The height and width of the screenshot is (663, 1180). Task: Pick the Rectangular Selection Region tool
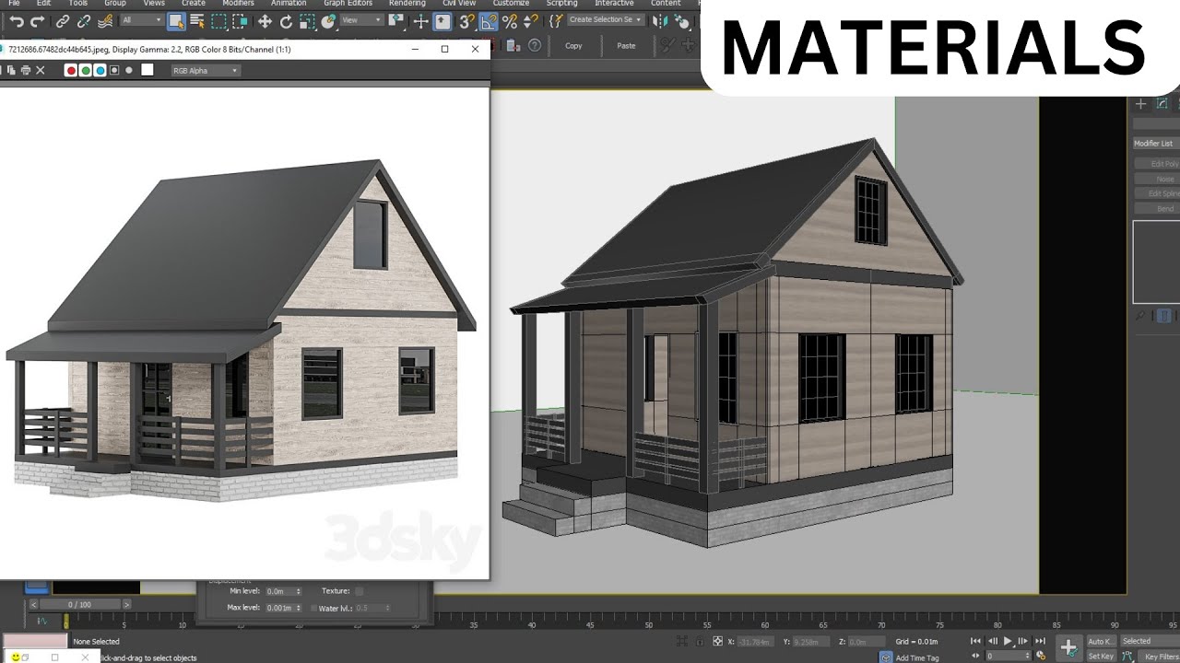coord(218,21)
